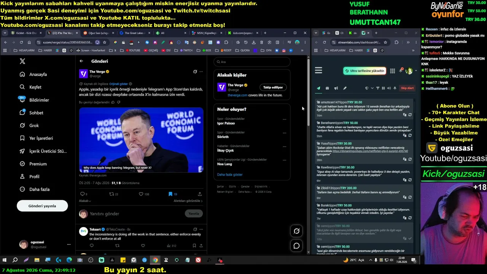Open options for İlkay Çiçek trend
Viewport: 487px width, 274px height.
(284, 147)
